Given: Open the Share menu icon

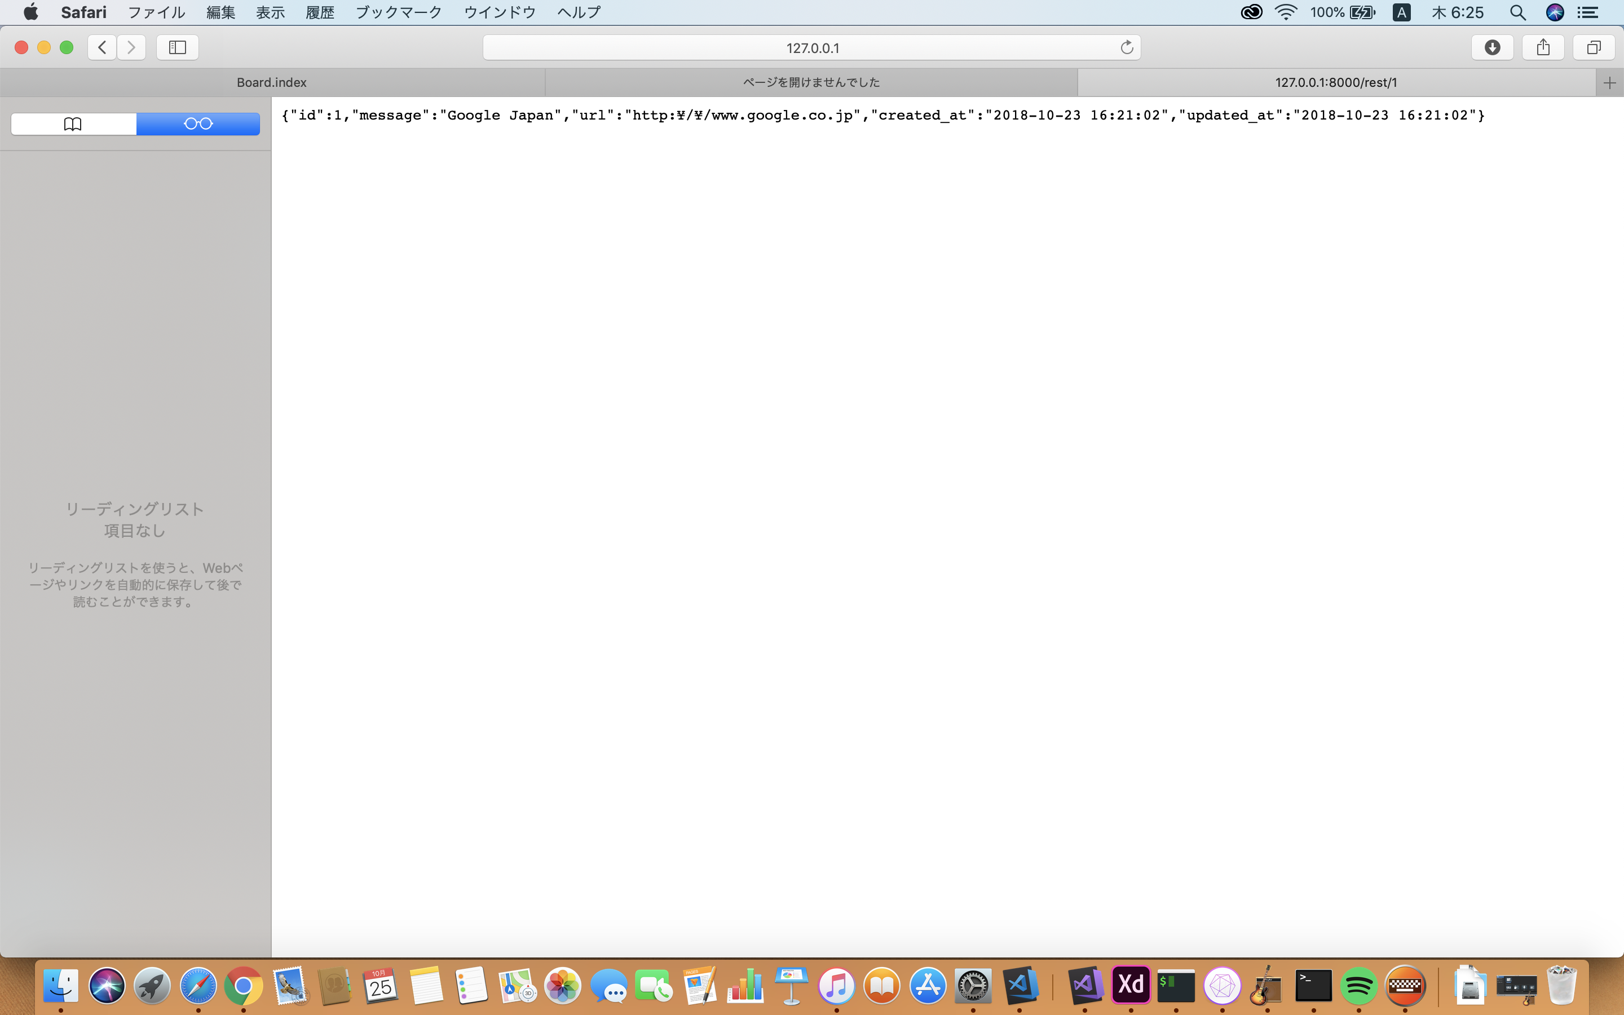Looking at the screenshot, I should pos(1543,48).
